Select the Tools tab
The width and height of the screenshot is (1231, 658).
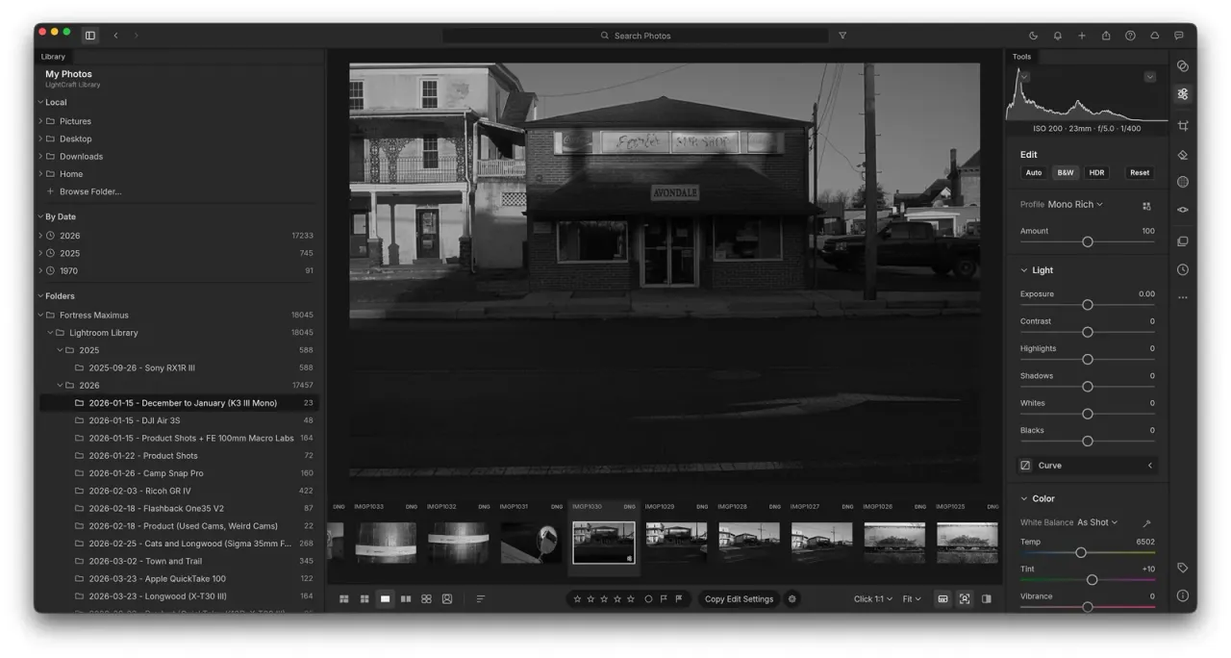point(1021,57)
